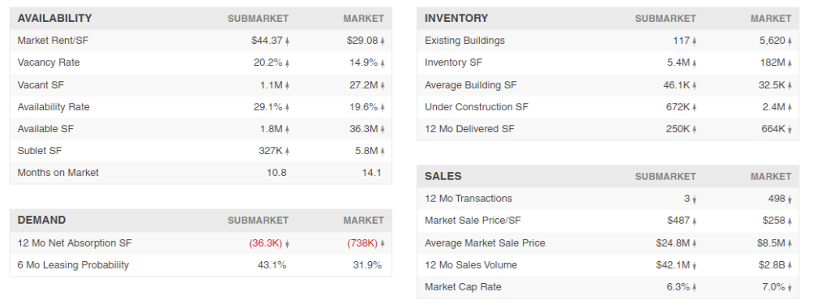Image resolution: width=830 pixels, height=305 pixels.
Task: Click the arrow icon beside submarket Existing Buildings 117
Action: (x=695, y=41)
